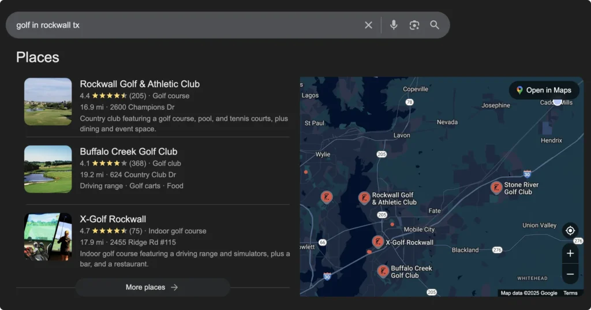Open Rockwall Golf & Athletic Club listing
Viewport: 591px width, 310px height.
(140, 84)
